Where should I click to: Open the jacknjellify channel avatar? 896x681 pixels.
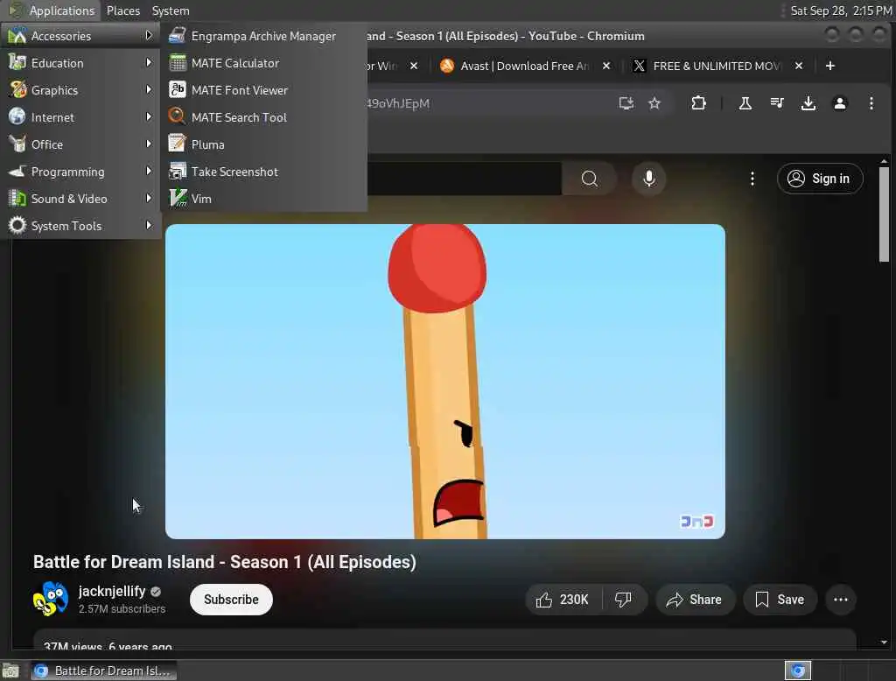[x=50, y=600]
